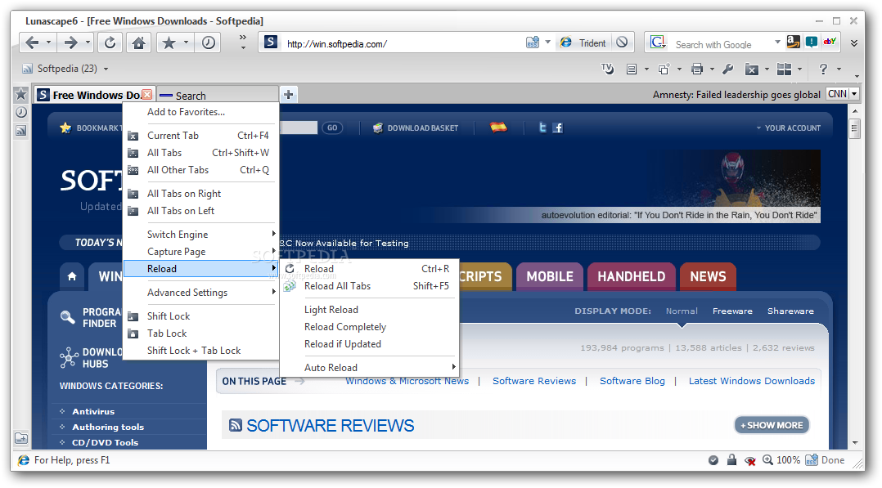
Task: Click the Search with Google field
Action: (x=721, y=44)
